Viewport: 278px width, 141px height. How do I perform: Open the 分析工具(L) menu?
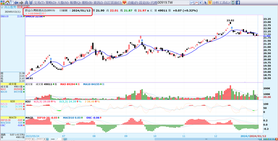pos(221,2)
